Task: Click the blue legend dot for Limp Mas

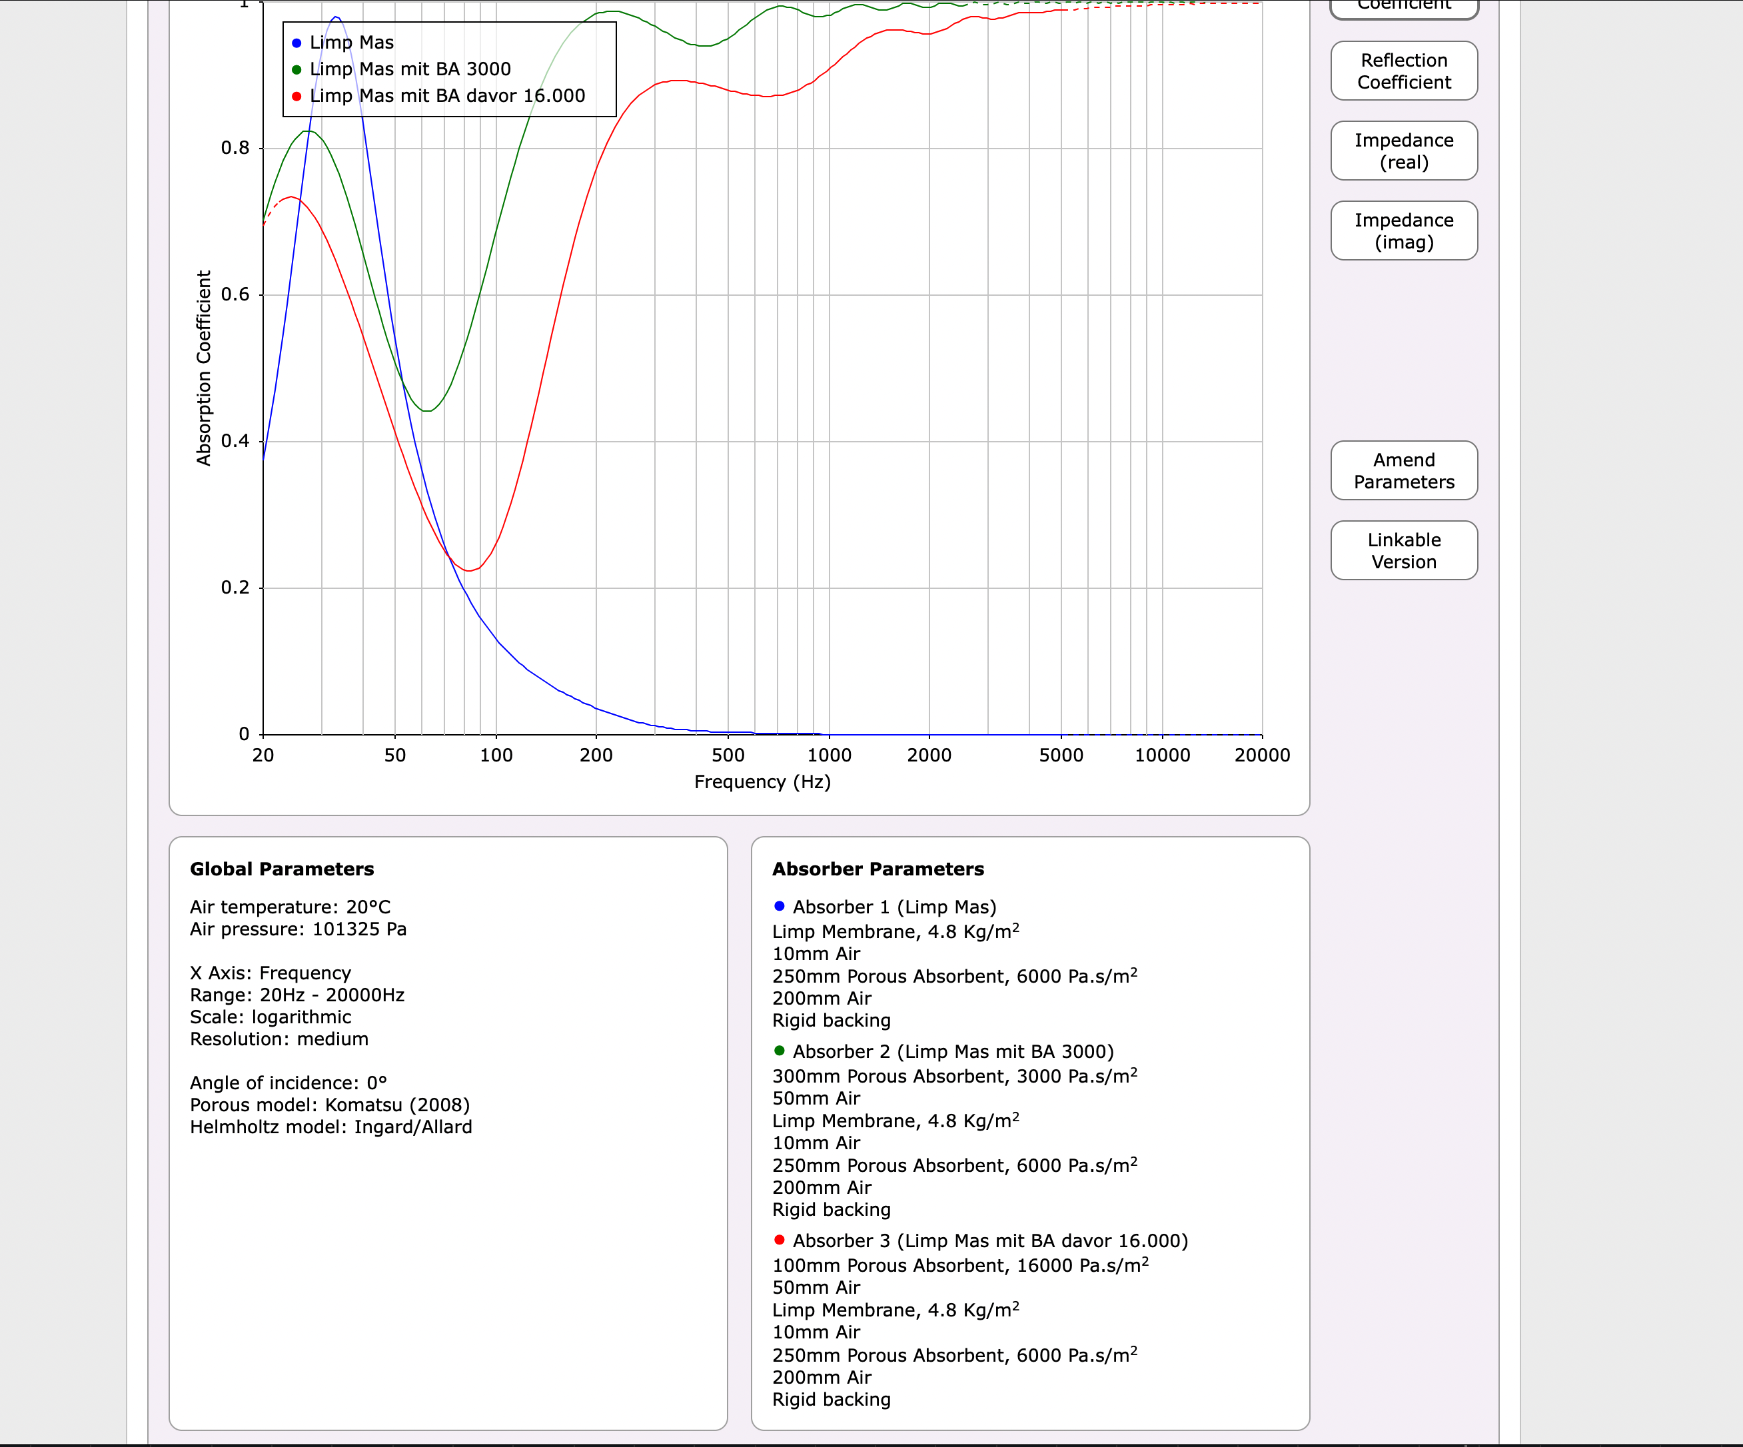Action: point(296,43)
